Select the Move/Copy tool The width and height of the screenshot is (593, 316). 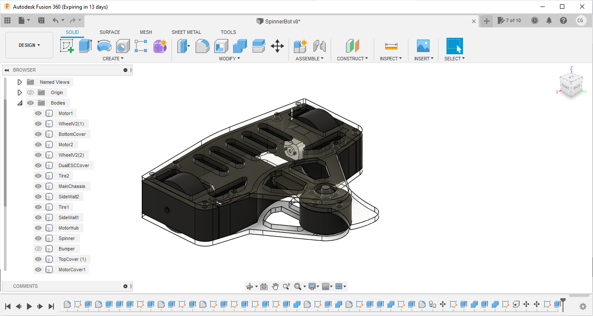click(x=277, y=46)
